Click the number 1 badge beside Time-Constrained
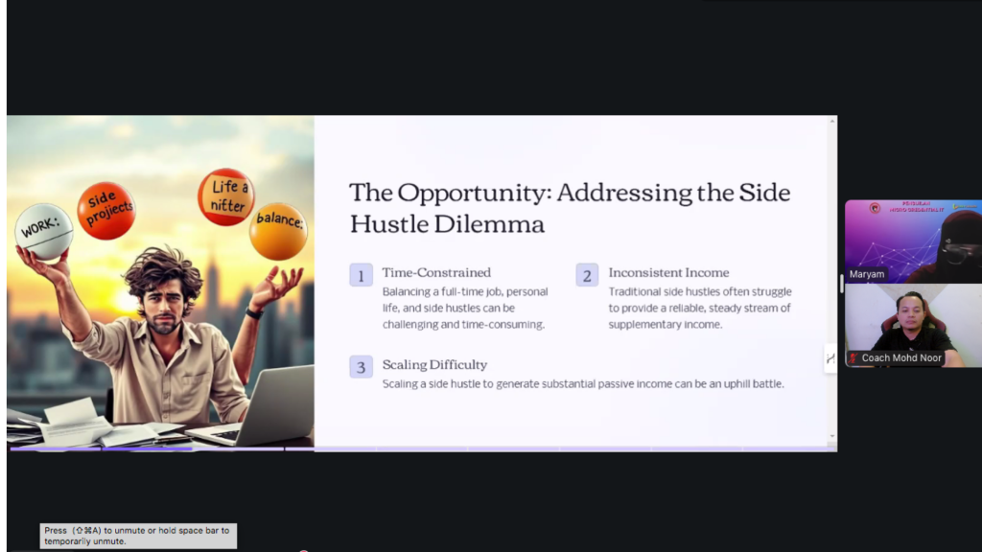Image resolution: width=982 pixels, height=552 pixels. coord(361,275)
